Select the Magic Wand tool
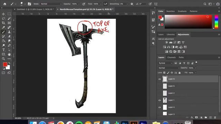Viewport: 221px width, 124px height. [9, 18]
